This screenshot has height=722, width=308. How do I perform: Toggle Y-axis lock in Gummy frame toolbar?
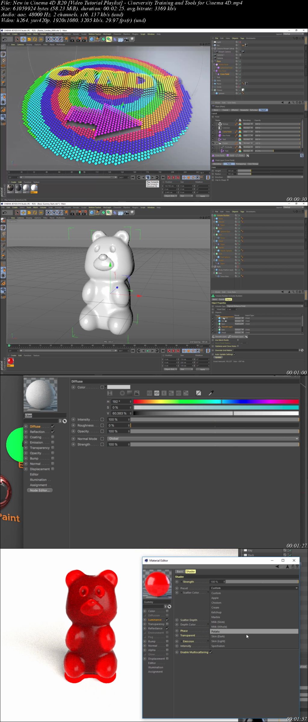54,213
